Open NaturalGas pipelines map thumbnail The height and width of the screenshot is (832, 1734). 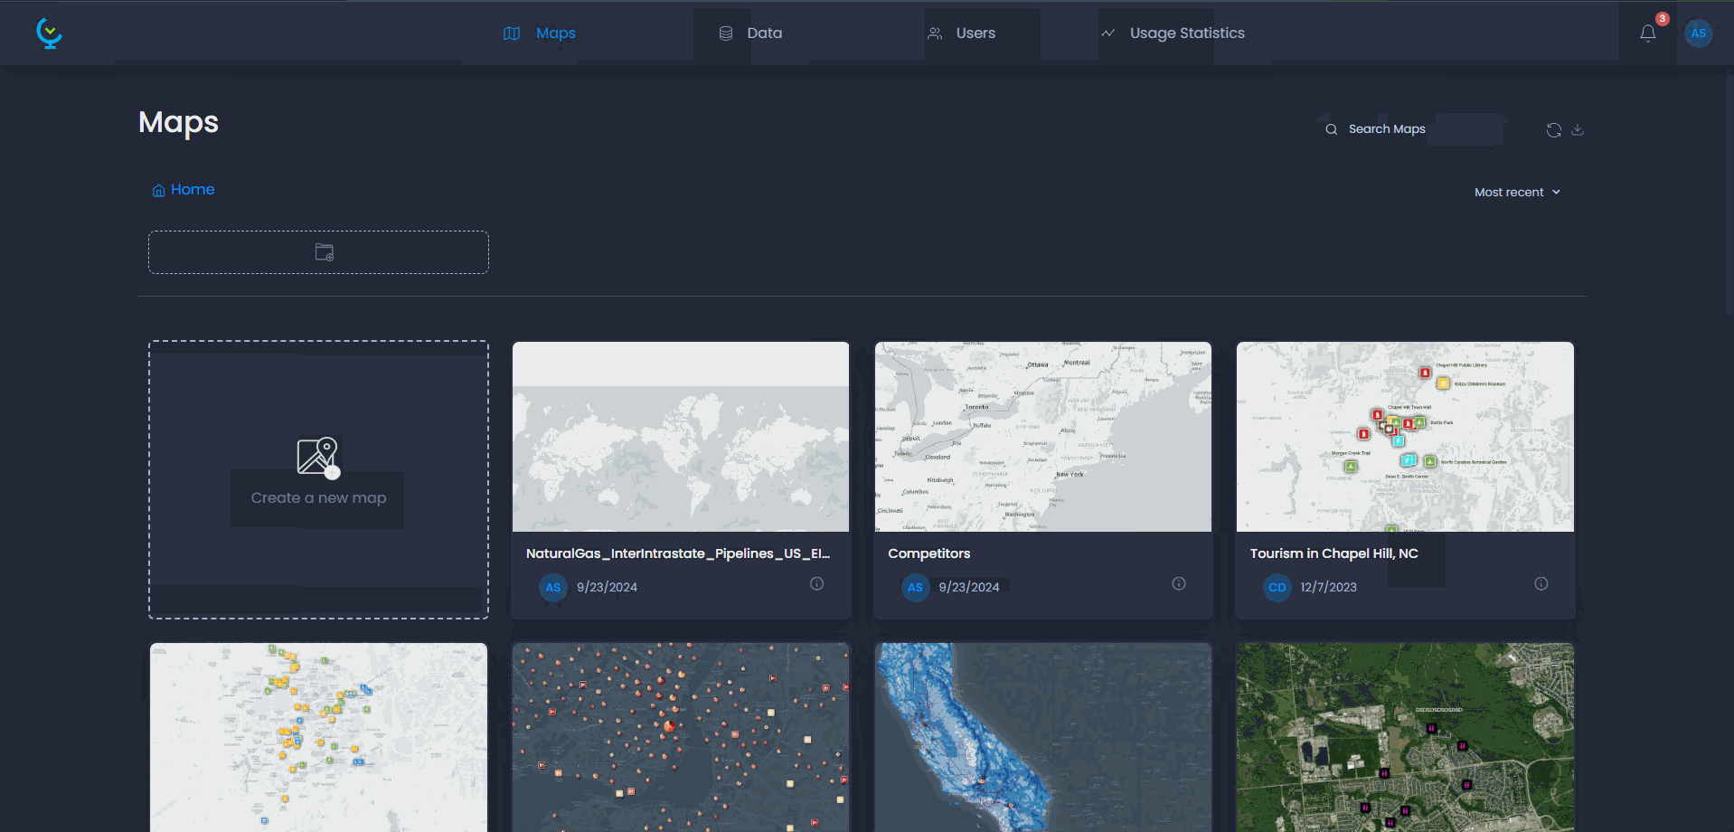[x=681, y=437]
